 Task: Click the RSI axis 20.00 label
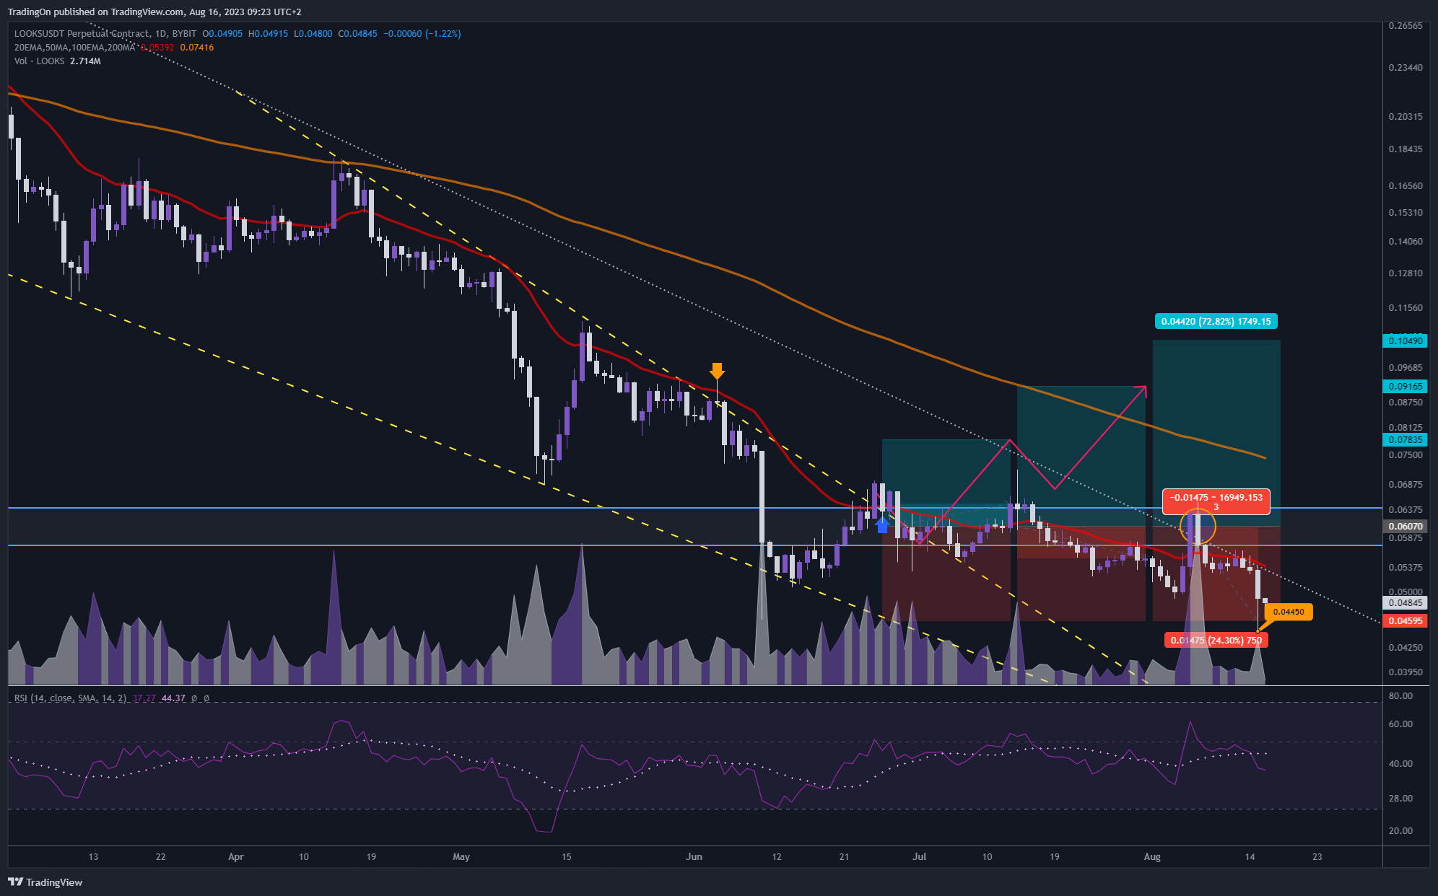tap(1400, 831)
